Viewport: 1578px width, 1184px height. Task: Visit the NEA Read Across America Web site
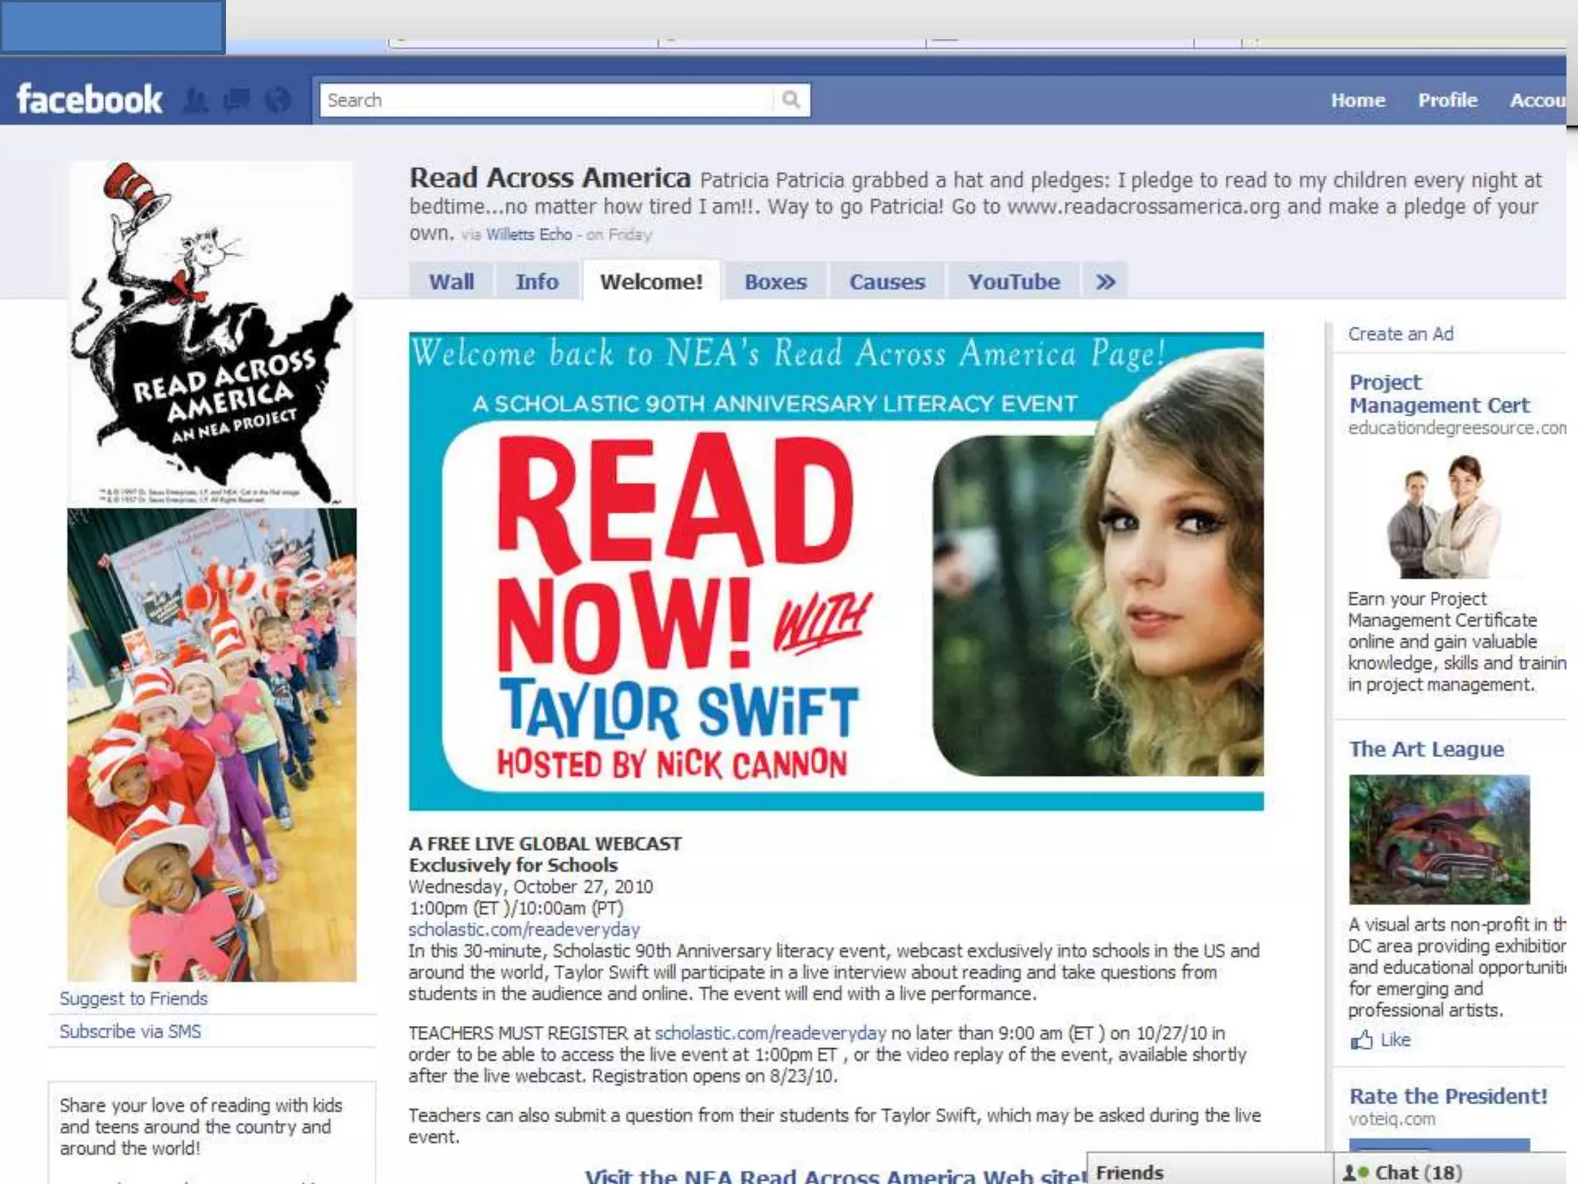[x=835, y=1175]
